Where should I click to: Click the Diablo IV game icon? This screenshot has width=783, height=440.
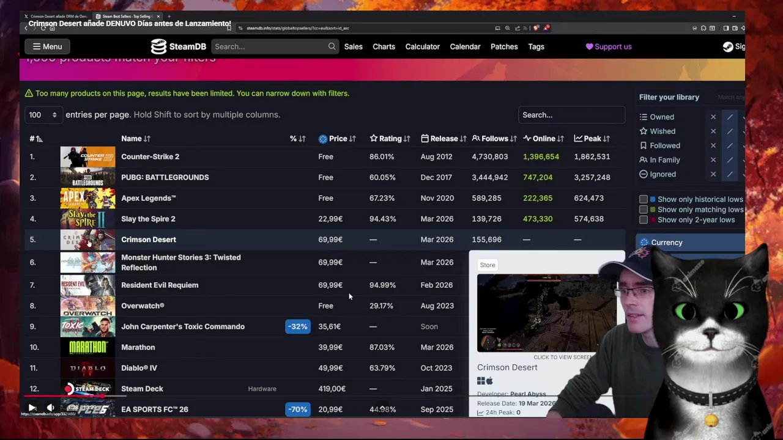pyautogui.click(x=87, y=368)
